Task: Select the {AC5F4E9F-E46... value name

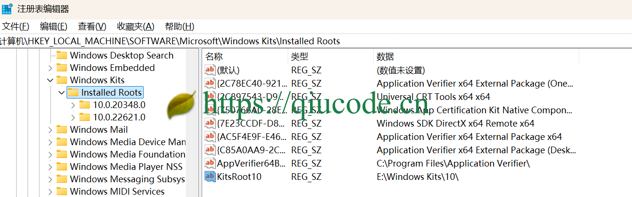Action: click(252, 137)
